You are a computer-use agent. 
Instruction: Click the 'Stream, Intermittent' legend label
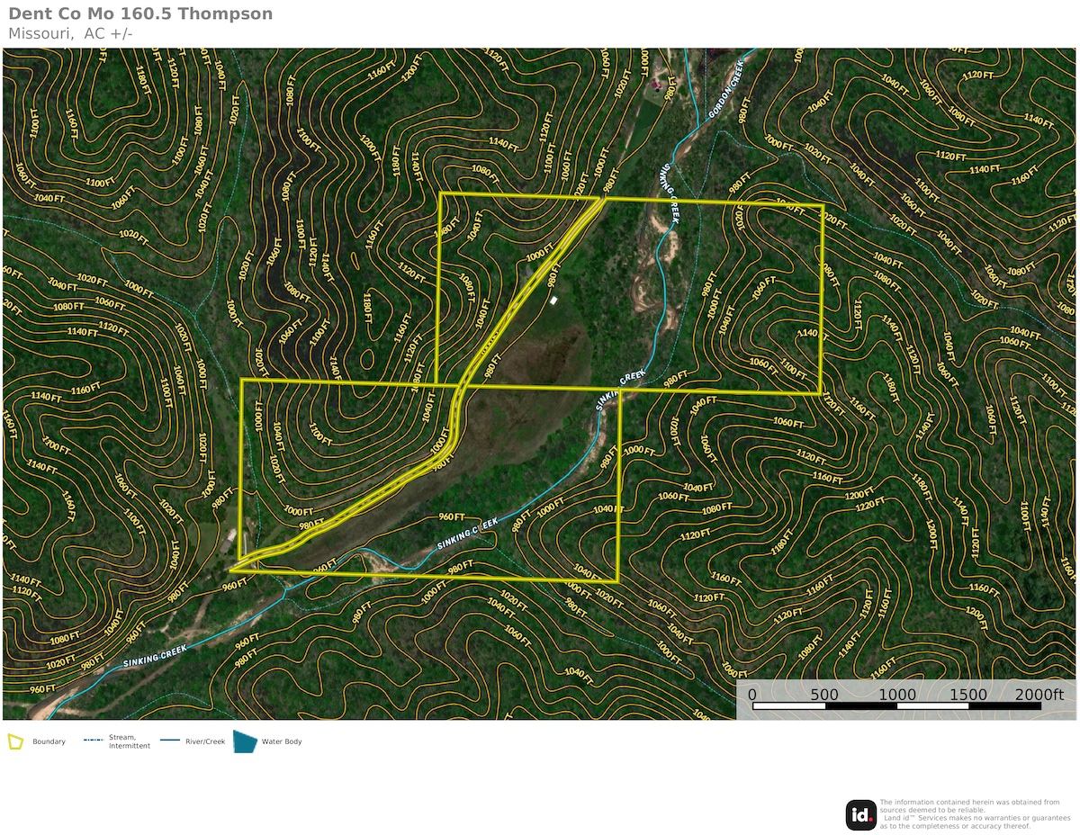point(130,741)
